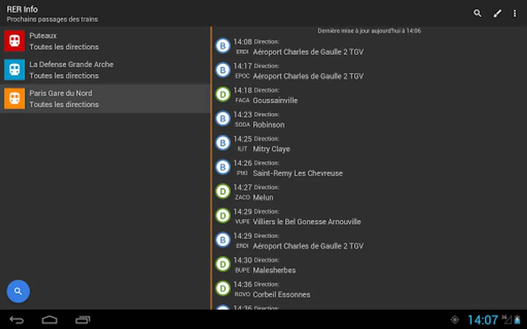The image size is (527, 329).
Task: Select the red Puteaux train icon
Action: pyautogui.click(x=15, y=41)
